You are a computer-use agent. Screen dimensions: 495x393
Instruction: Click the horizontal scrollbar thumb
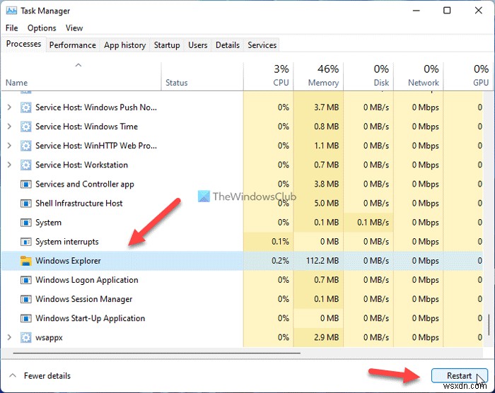click(156, 353)
